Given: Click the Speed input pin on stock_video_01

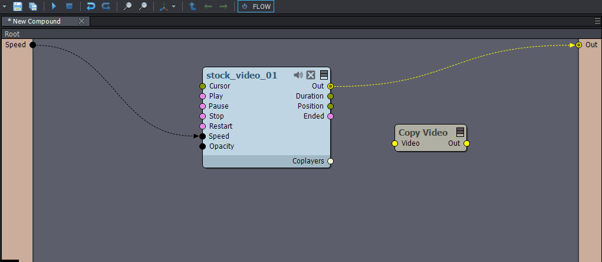Looking at the screenshot, I should pyautogui.click(x=203, y=136).
